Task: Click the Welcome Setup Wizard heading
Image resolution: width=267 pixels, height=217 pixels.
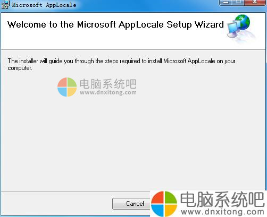Action: click(x=115, y=25)
